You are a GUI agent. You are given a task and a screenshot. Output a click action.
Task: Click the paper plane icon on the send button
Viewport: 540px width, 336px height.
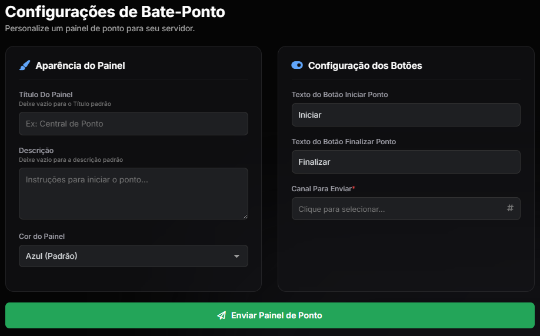click(222, 315)
